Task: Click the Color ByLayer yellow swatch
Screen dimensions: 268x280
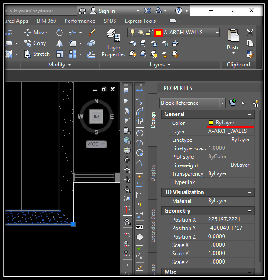Action: (x=211, y=123)
